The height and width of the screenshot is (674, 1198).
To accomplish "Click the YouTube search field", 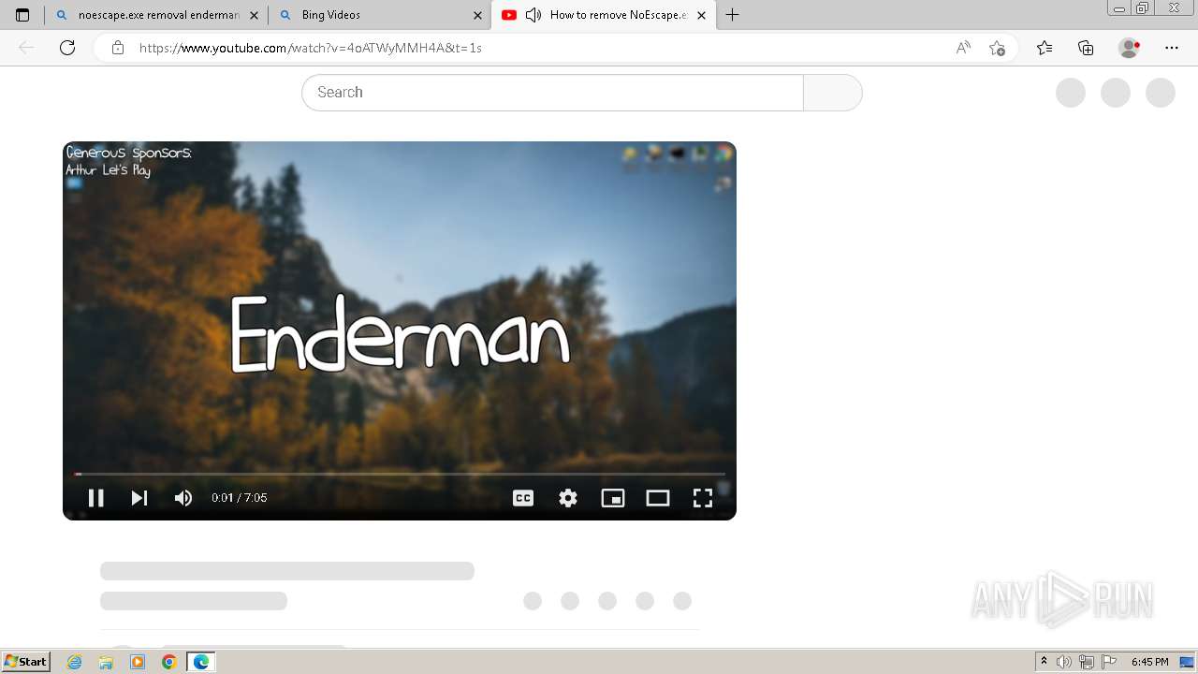I will click(x=552, y=93).
